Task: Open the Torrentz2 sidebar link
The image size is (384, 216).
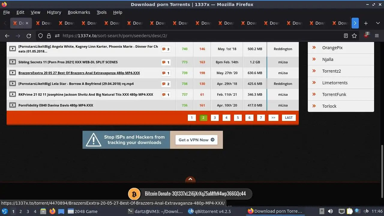Action: pos(331,71)
